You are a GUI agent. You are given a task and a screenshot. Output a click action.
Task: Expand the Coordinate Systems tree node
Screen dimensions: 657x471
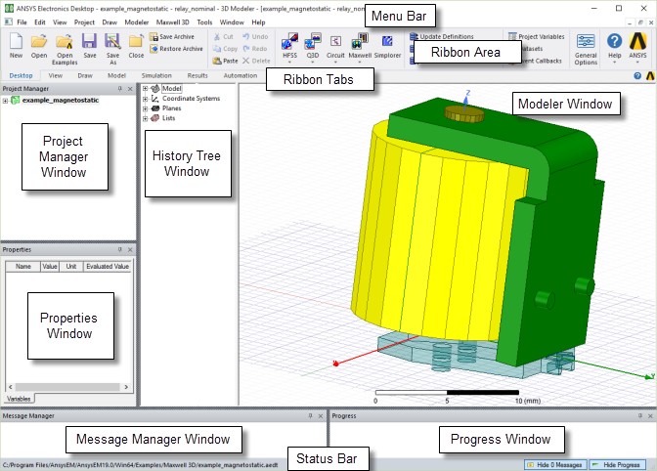click(x=146, y=99)
